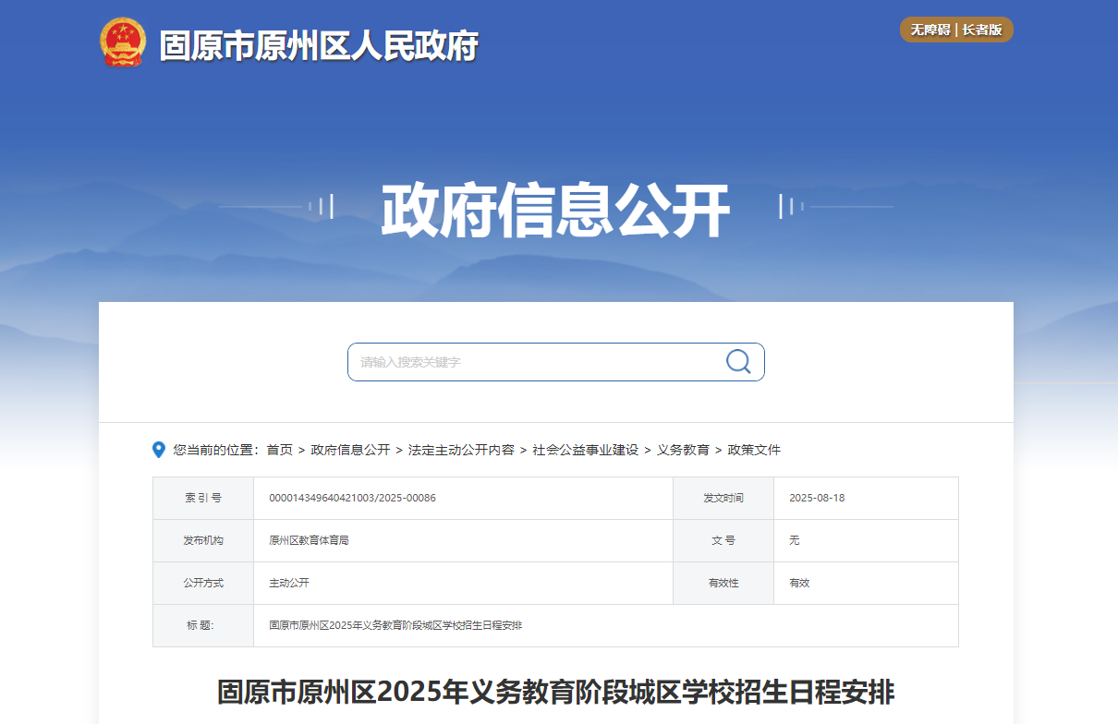The width and height of the screenshot is (1118, 724).
Task: Click the location pin icon in the breadcrumb
Action: pos(157,450)
